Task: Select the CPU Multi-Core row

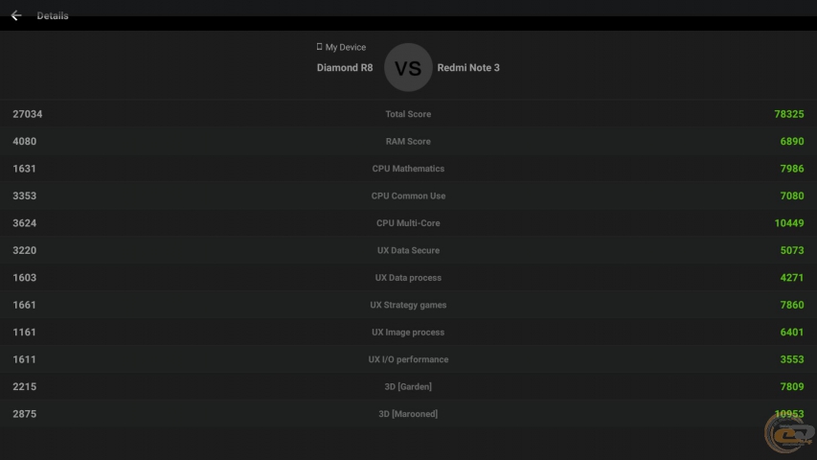Action: click(x=408, y=223)
